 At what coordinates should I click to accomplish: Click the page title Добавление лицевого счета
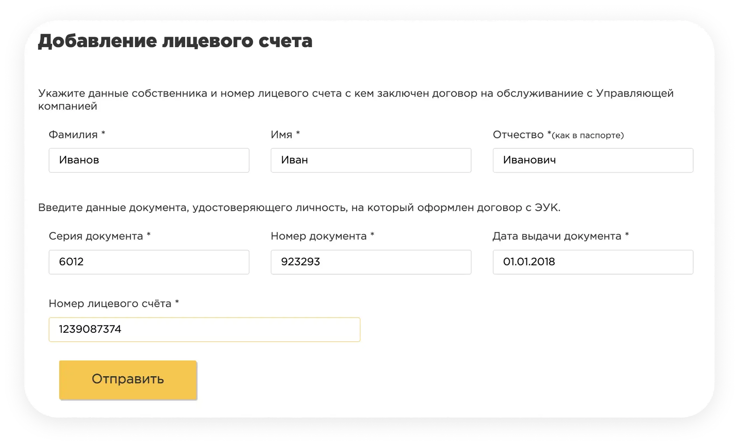coord(175,41)
